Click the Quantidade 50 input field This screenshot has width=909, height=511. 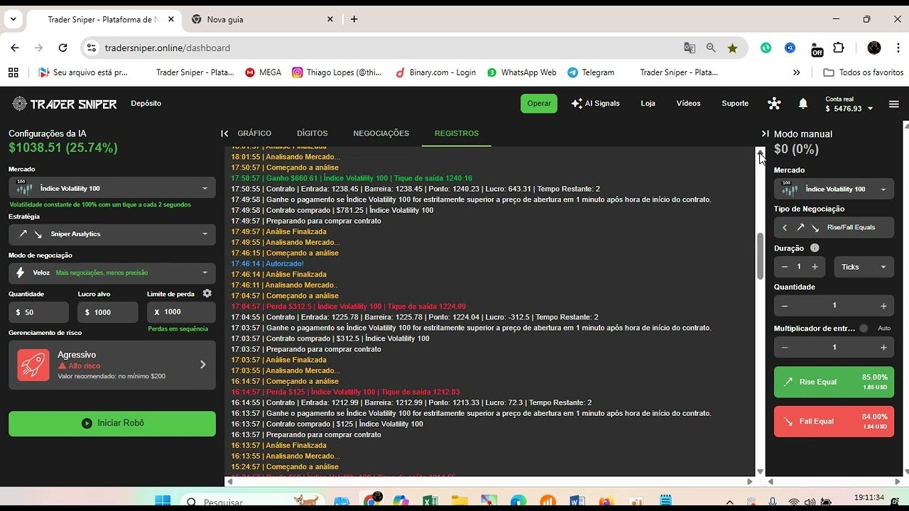pyautogui.click(x=38, y=312)
